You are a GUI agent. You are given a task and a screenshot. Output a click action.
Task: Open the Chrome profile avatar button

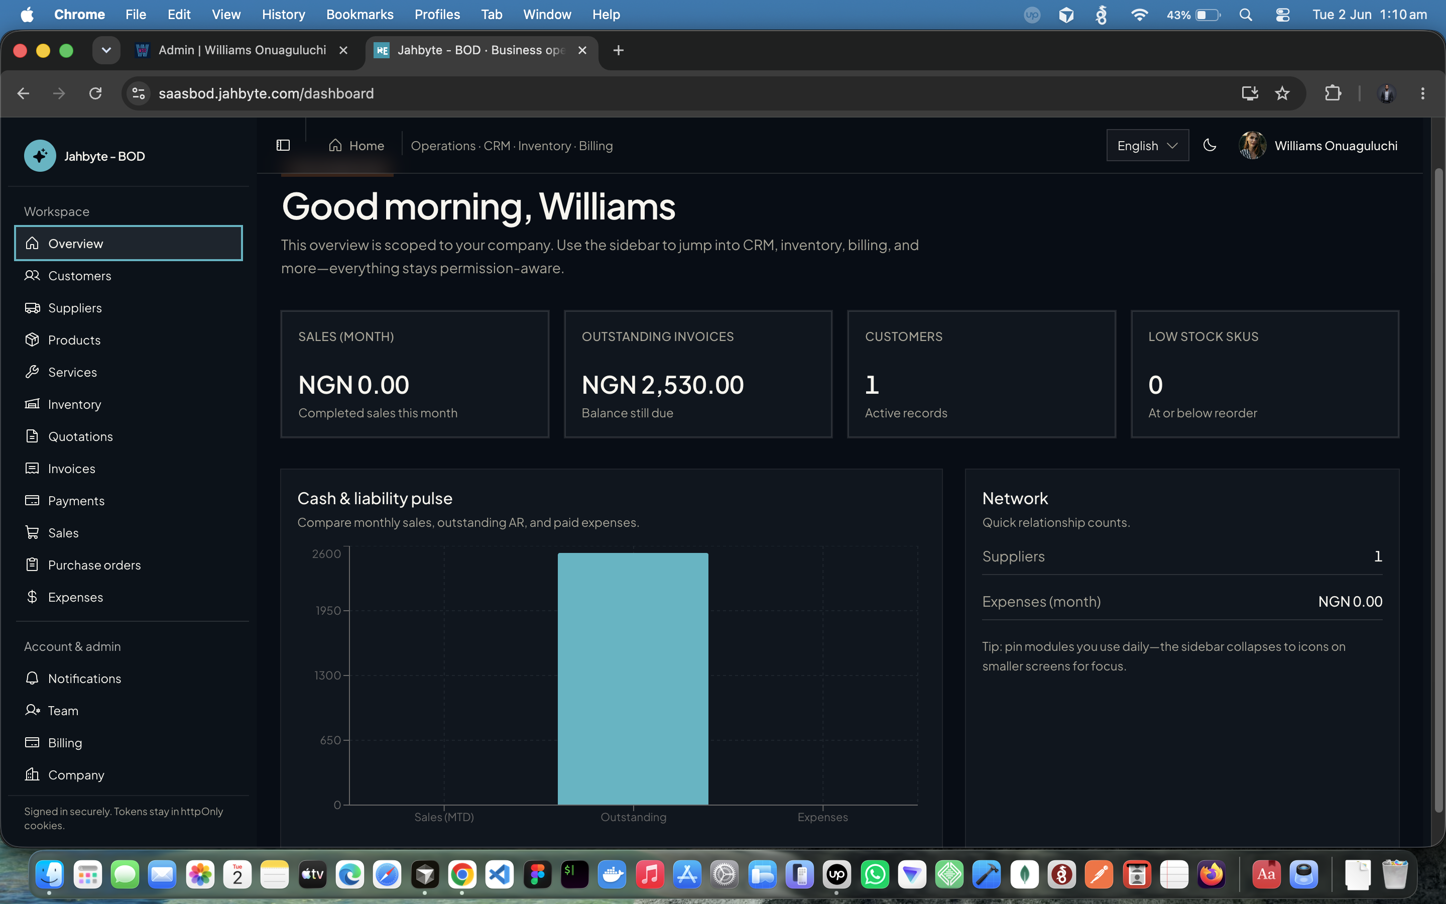[1387, 93]
